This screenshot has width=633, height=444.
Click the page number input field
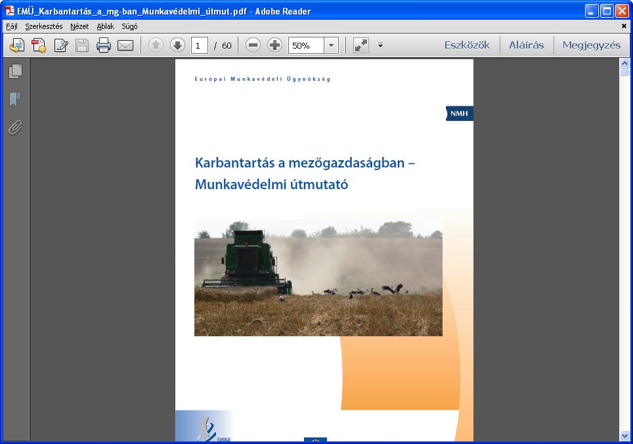click(200, 45)
